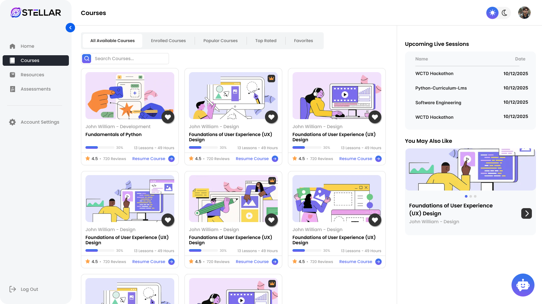Screen dimensions: 542x304
Task: Open Resources in the sidebar
Action: 32,75
